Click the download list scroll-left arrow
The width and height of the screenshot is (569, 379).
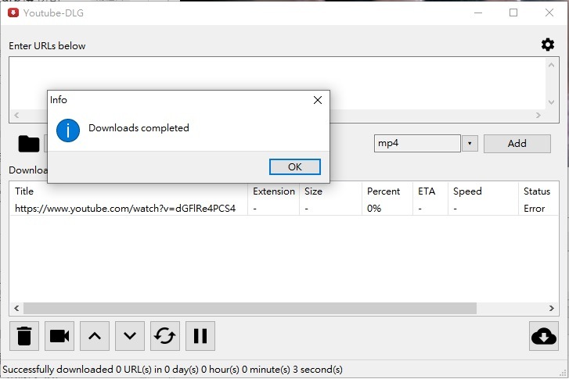click(16, 309)
